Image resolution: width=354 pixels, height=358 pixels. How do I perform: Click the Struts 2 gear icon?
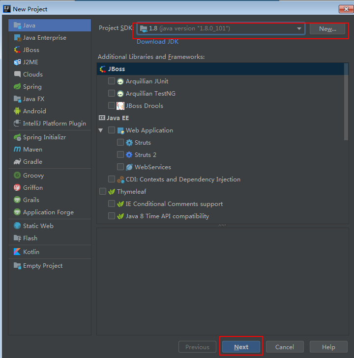(129, 155)
